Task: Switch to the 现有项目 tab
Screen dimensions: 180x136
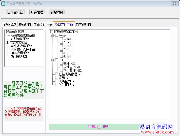Action: [x=25, y=25]
